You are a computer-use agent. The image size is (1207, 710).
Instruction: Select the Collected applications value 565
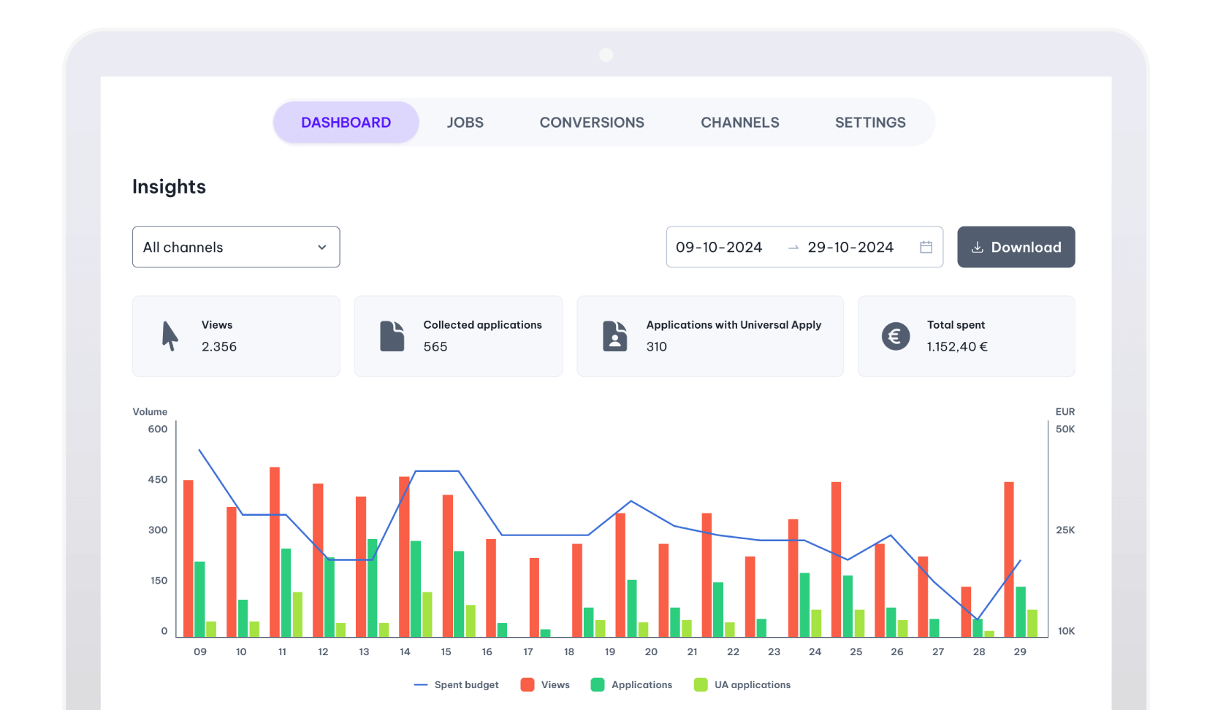(435, 346)
